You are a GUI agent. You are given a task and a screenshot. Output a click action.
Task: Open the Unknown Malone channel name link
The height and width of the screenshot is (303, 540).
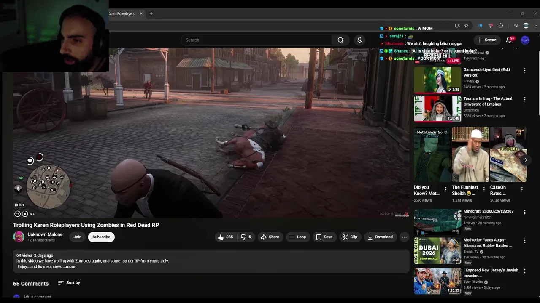tap(45, 234)
